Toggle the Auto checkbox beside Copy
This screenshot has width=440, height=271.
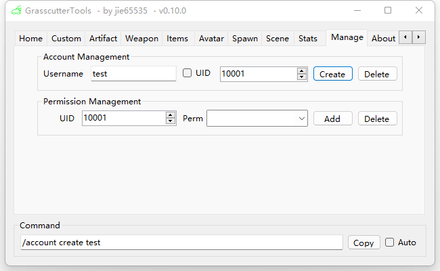click(389, 243)
